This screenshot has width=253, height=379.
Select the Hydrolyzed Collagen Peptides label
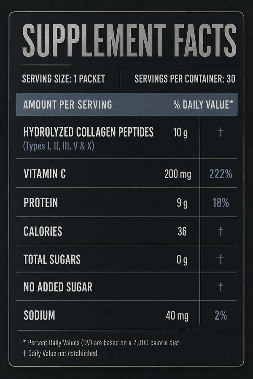(x=89, y=132)
